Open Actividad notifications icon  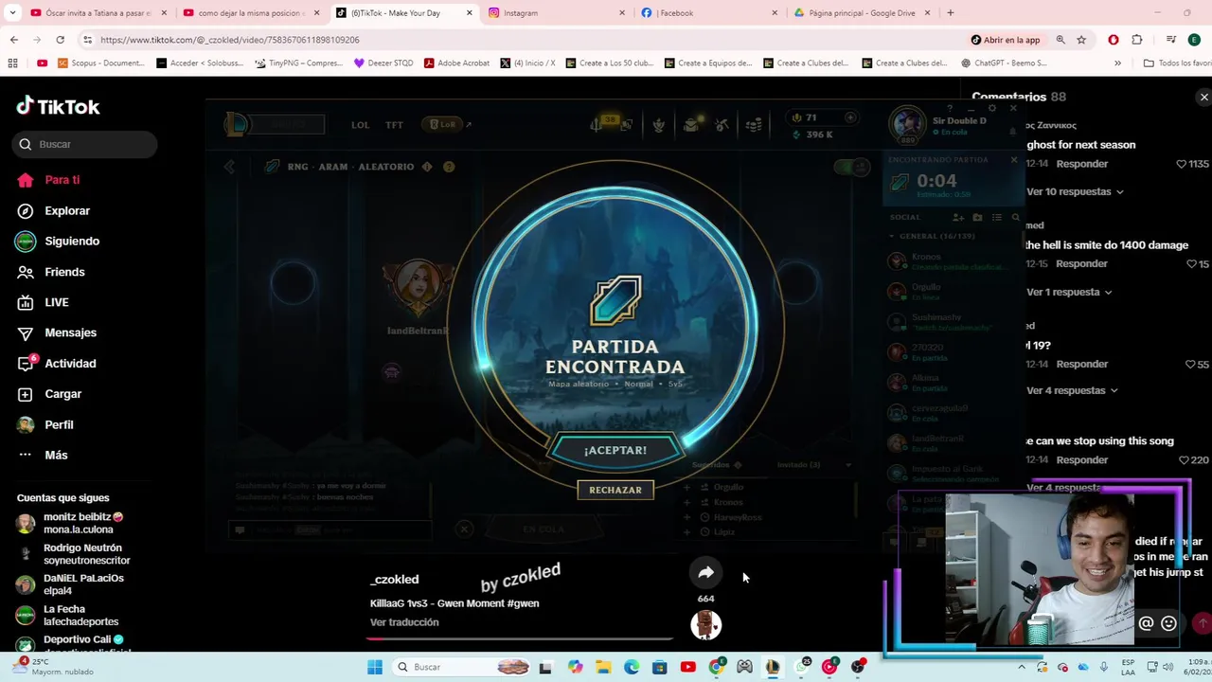pyautogui.click(x=26, y=364)
